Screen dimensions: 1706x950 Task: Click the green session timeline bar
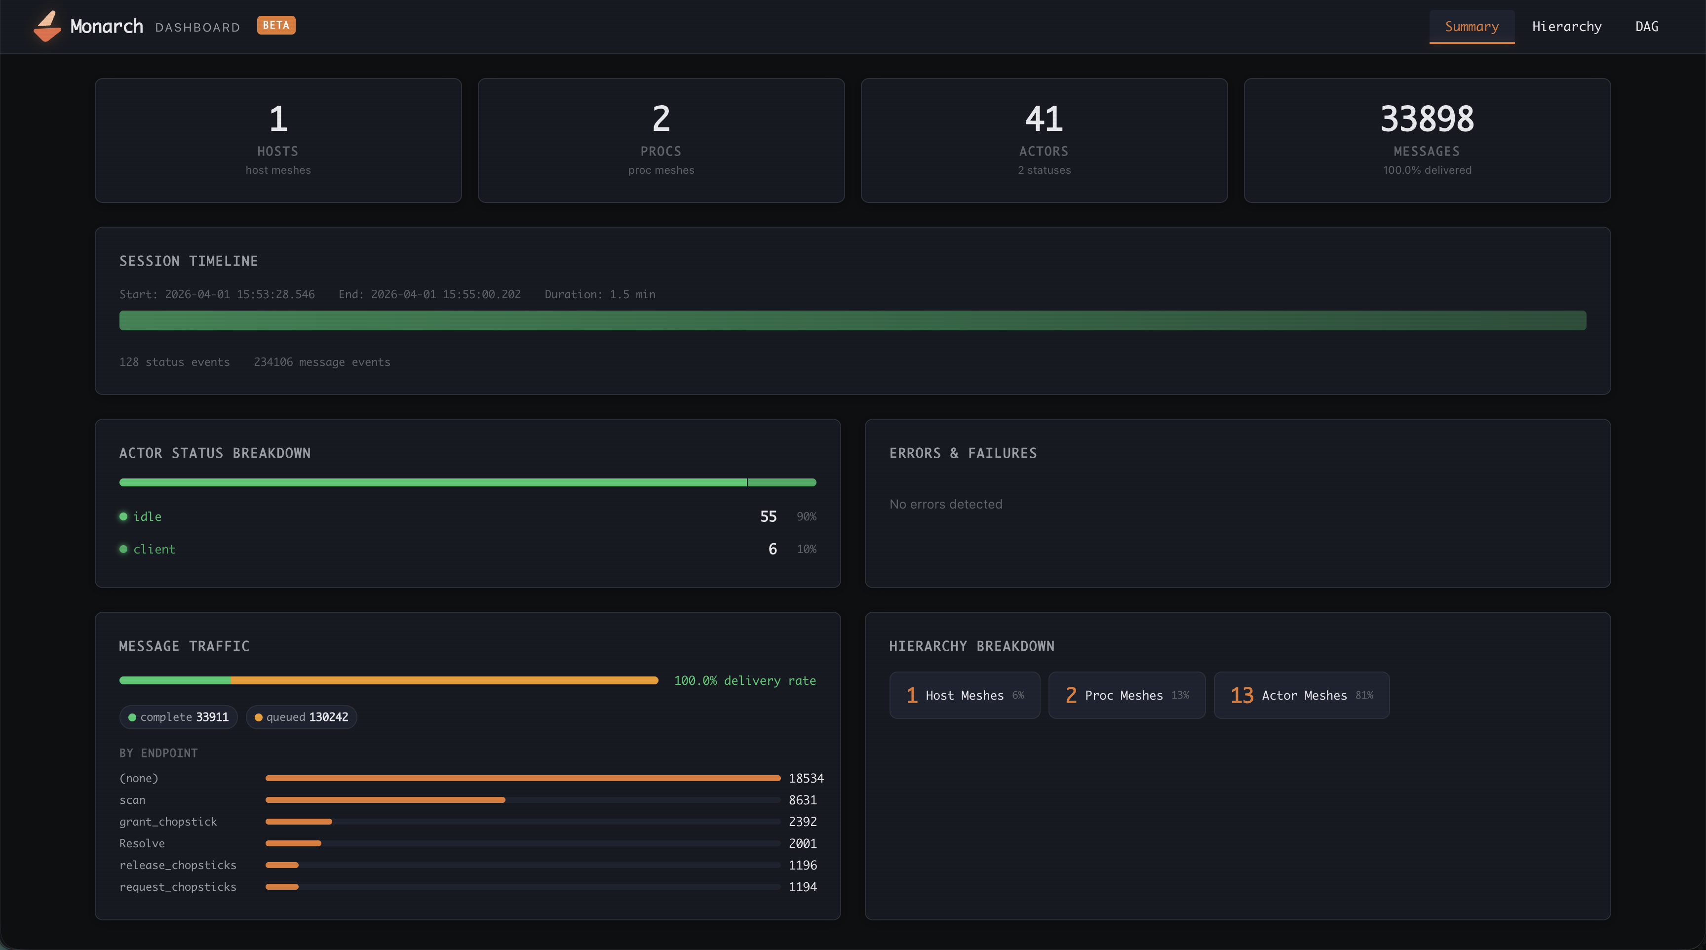click(x=853, y=320)
